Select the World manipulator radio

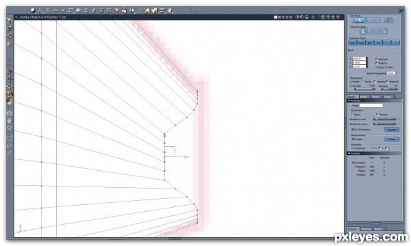tap(363, 81)
